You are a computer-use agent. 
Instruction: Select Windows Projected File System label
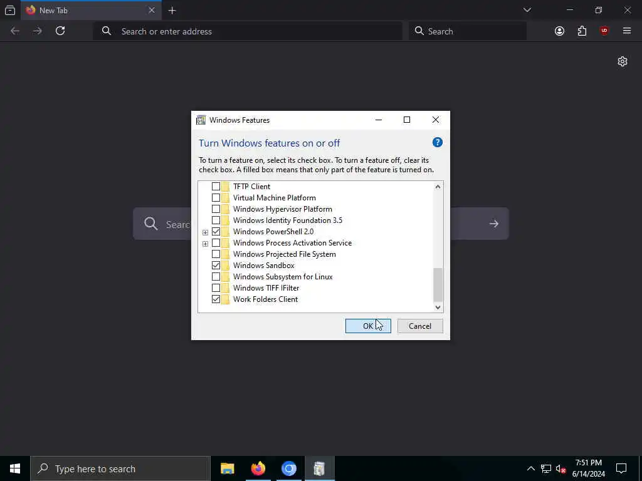(285, 254)
